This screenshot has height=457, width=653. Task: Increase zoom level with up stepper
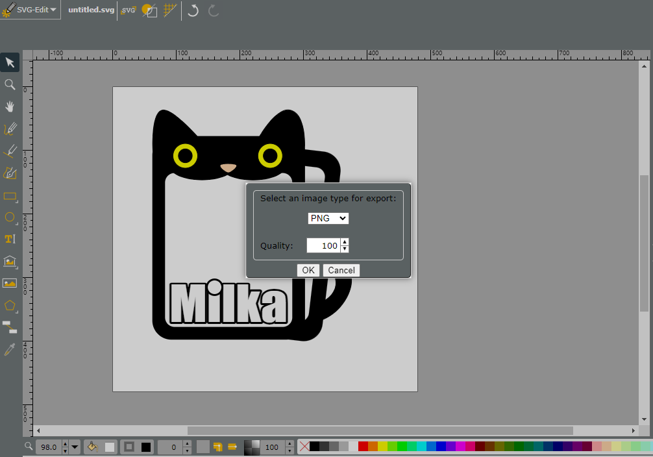65,443
